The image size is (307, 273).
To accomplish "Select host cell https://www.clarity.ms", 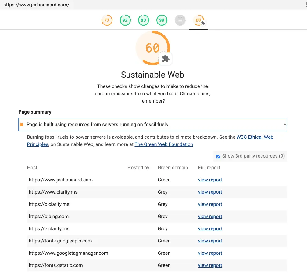I will tap(53, 192).
